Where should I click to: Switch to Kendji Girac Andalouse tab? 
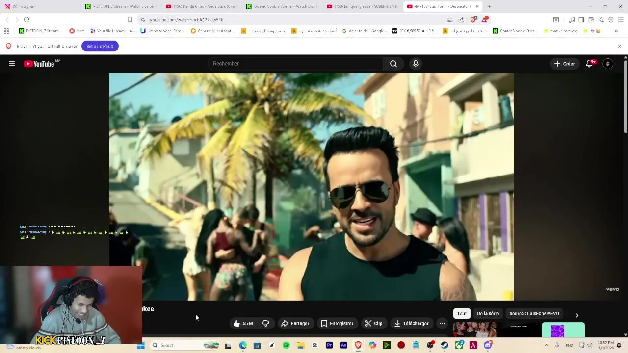201,6
